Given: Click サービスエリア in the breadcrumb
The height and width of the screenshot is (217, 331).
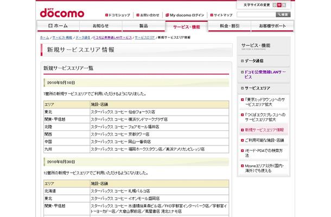Looking at the screenshot, I should point(145,37).
